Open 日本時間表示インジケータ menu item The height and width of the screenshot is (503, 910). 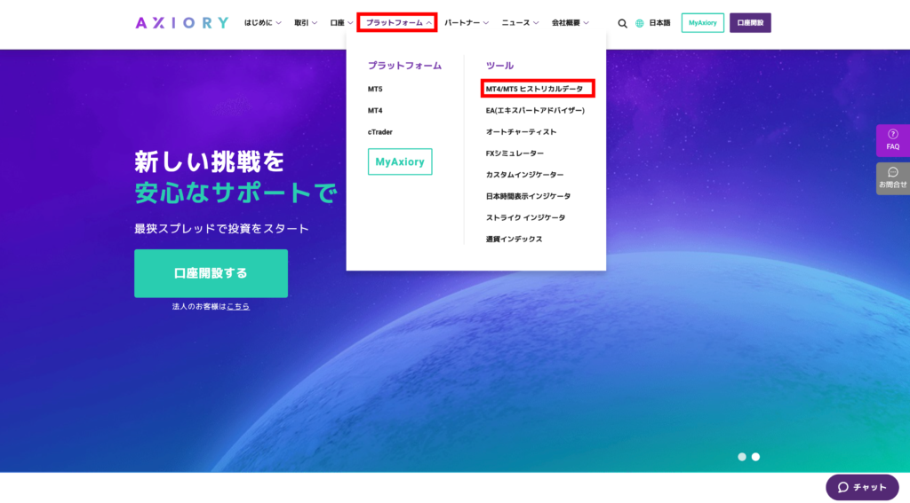528,196
